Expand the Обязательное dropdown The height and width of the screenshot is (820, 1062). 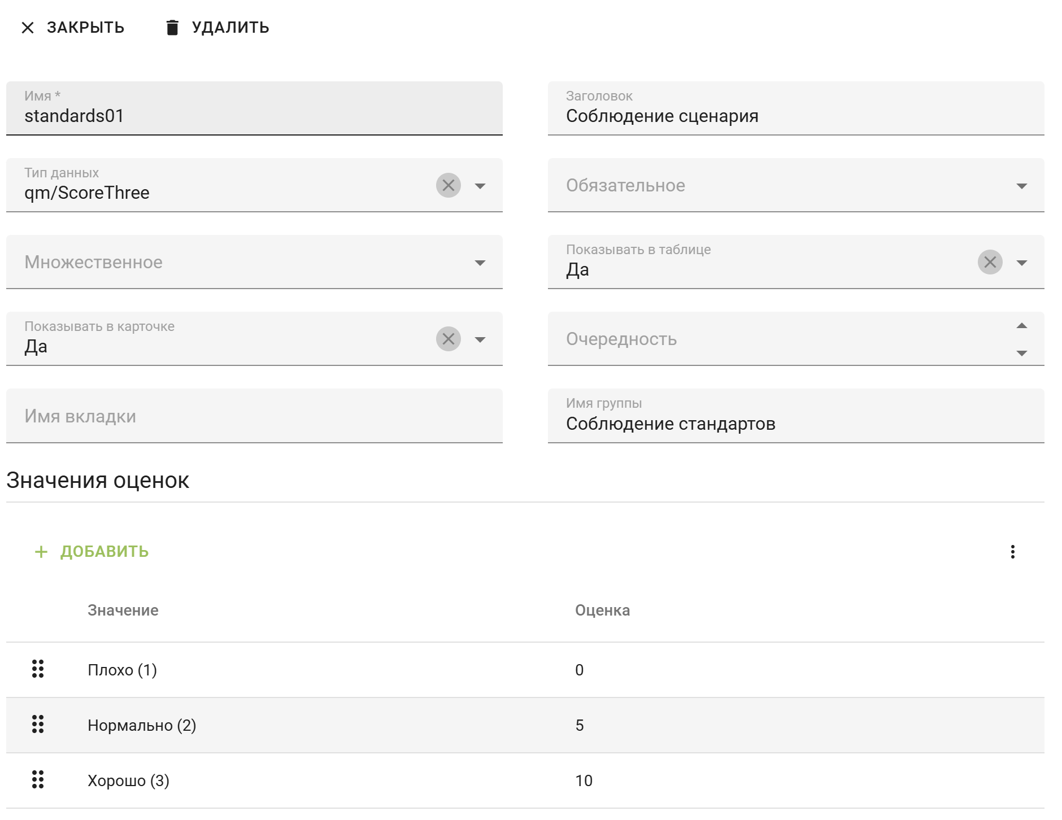tap(1021, 186)
